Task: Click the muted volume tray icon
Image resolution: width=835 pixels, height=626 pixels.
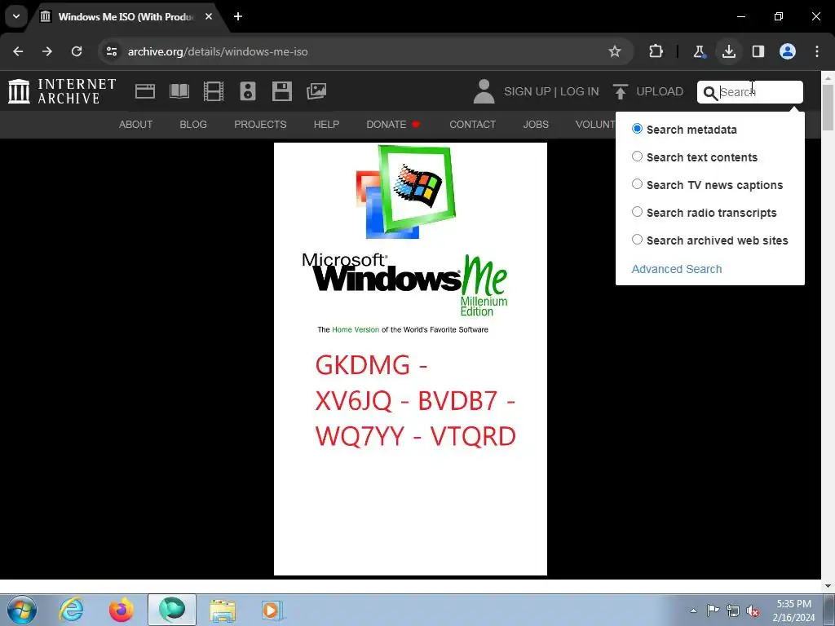Action: click(753, 611)
